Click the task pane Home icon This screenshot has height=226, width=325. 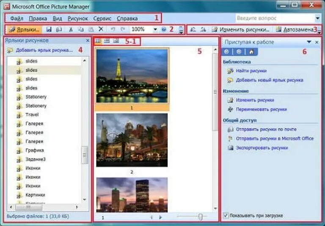pos(251,52)
